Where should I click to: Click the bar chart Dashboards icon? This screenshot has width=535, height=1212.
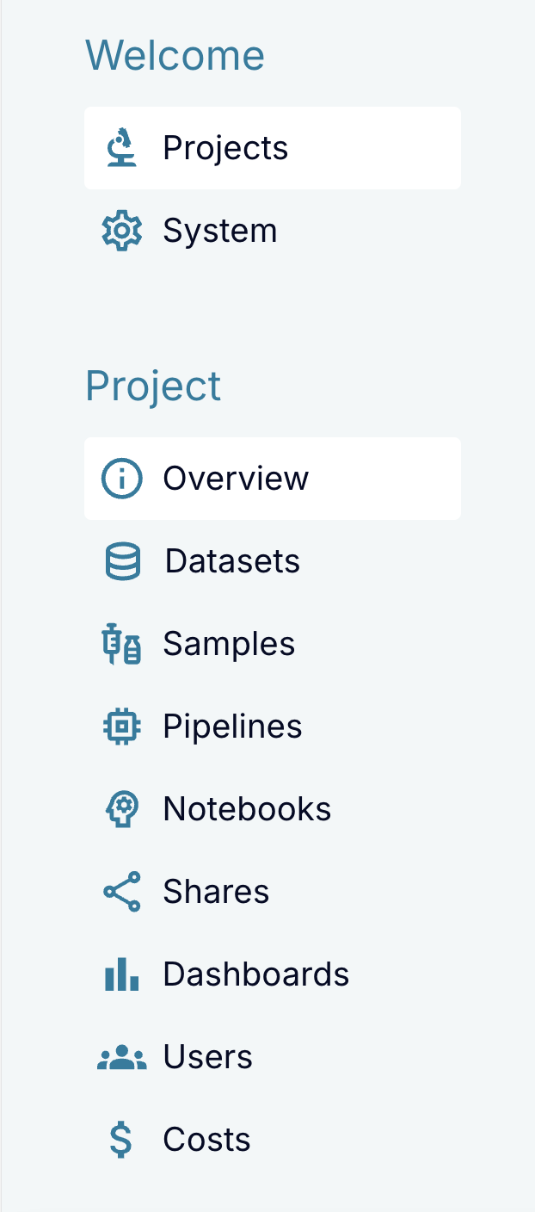tap(121, 974)
